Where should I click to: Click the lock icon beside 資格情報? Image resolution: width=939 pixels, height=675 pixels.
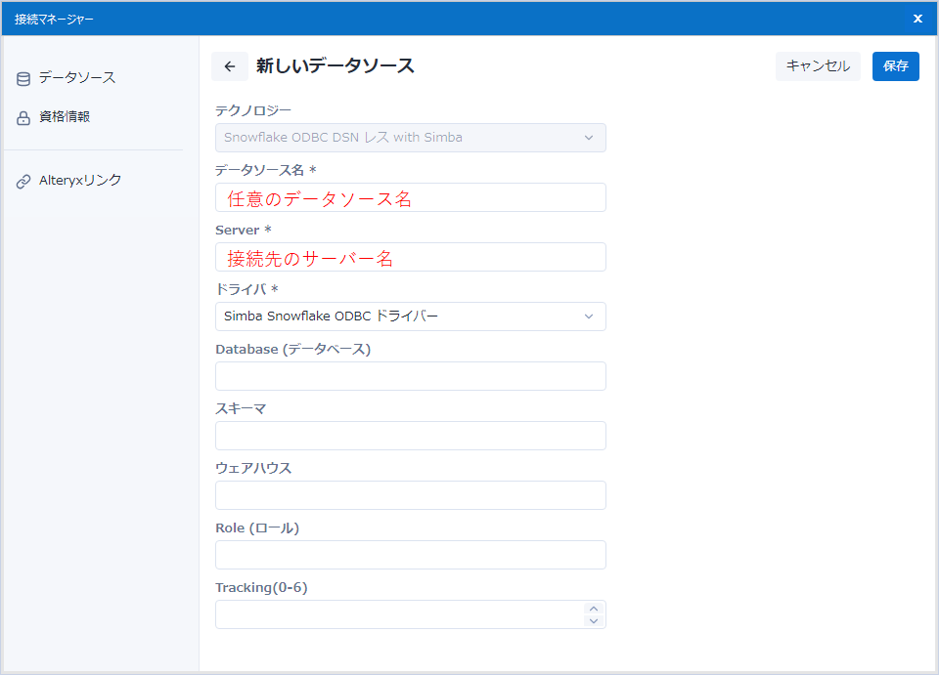point(23,118)
